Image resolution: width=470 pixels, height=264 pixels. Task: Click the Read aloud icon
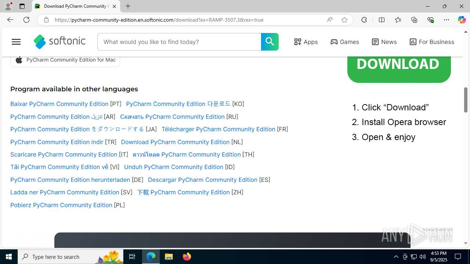(x=330, y=20)
